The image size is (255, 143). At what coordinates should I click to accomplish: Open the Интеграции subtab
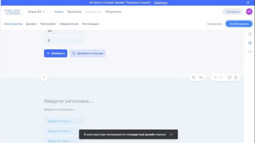[x=90, y=24]
